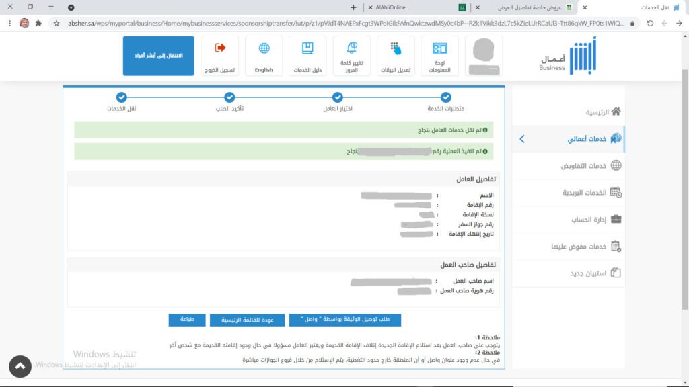Click inside the browser address bar
Image resolution: width=689 pixels, height=387 pixels.
pyautogui.click(x=336, y=22)
